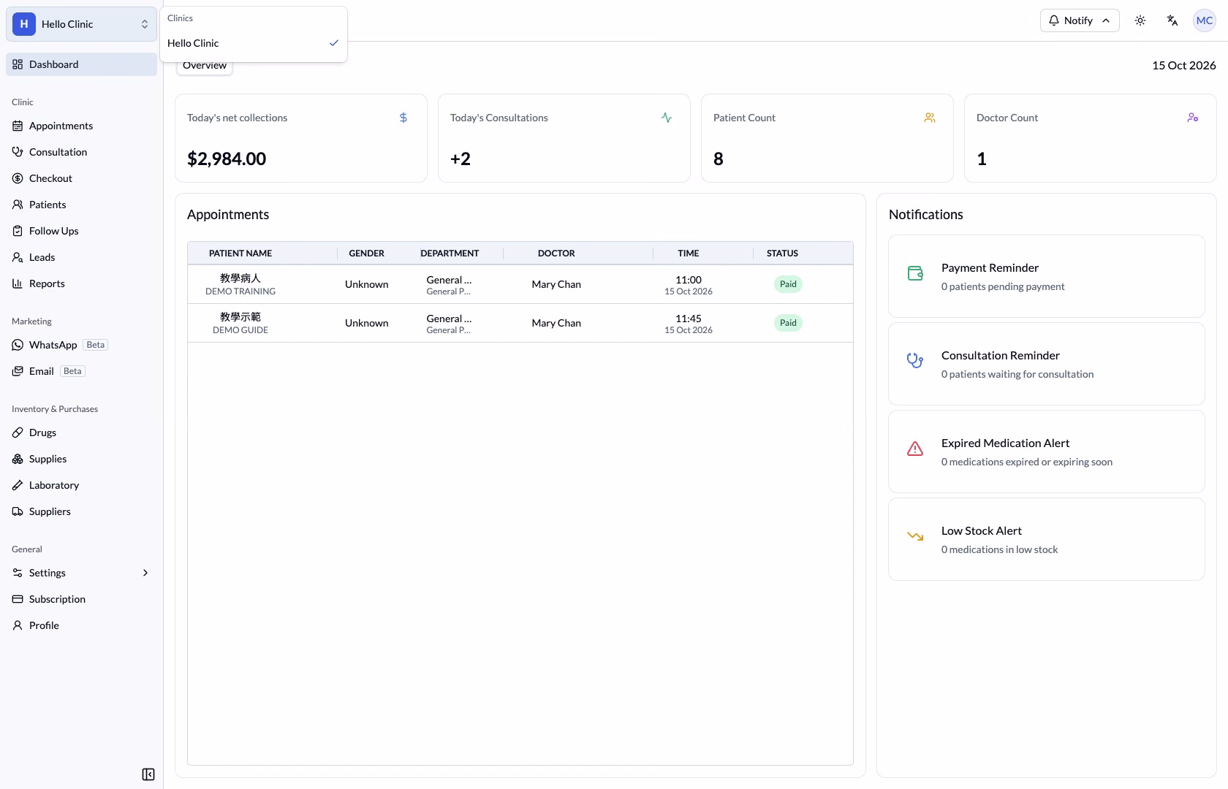Click the Patient Name column header
1228x789 pixels.
point(240,254)
